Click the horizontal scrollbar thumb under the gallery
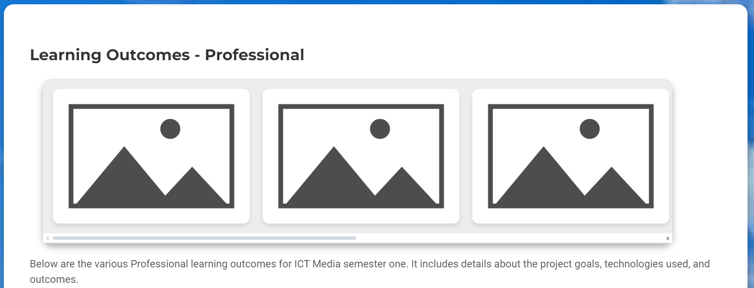The width and height of the screenshot is (754, 288). click(204, 238)
